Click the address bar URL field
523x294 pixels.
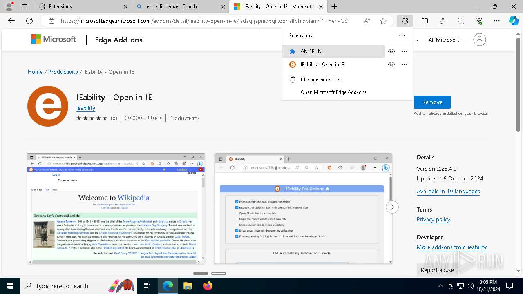pyautogui.click(x=204, y=21)
